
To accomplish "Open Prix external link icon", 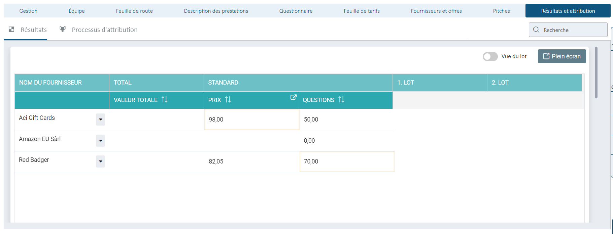I will [x=294, y=97].
